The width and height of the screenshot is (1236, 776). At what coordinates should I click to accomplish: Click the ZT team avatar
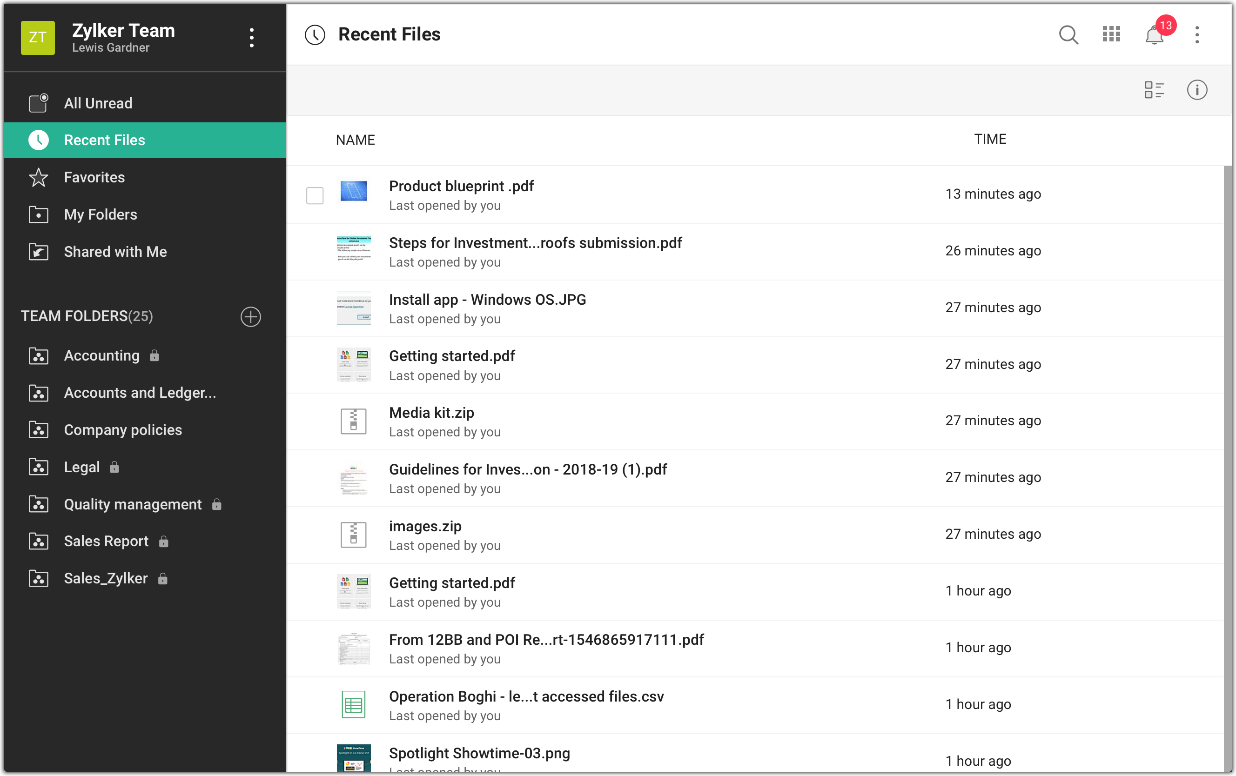pos(38,38)
